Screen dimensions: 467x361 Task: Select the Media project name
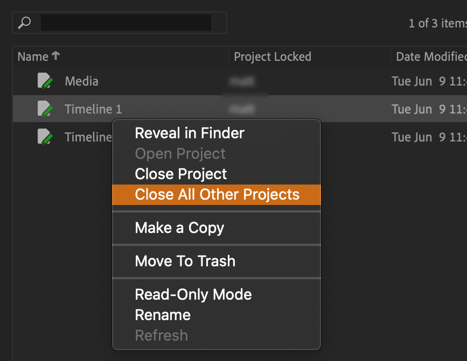(81, 81)
